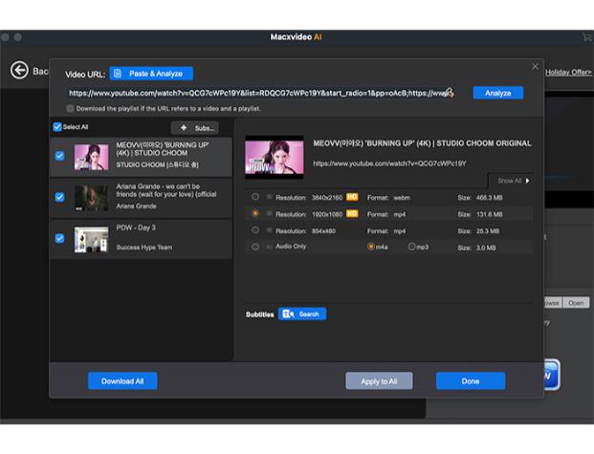Click the audio icon beside Audio Only

270,247
